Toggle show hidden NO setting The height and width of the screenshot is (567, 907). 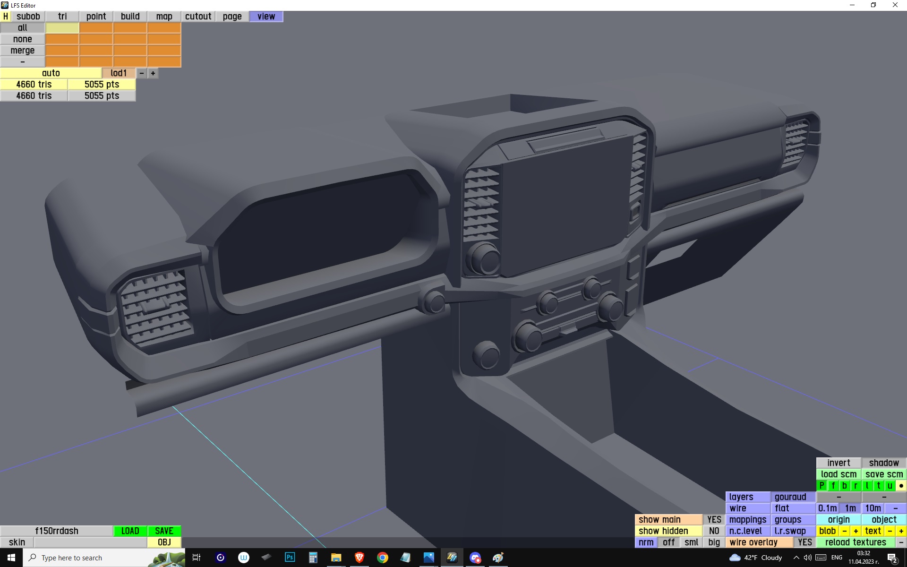[714, 531]
